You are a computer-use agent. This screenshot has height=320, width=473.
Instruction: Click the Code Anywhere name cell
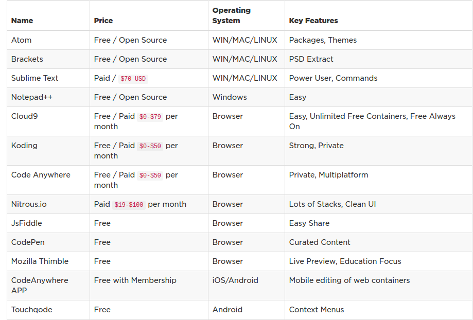click(41, 175)
